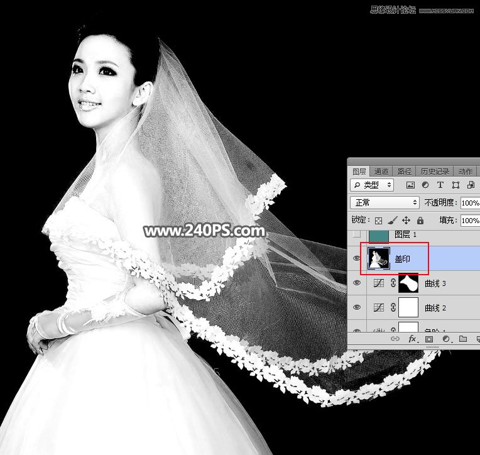Click the 盖印 layer thumbnail
This screenshot has height=455, width=480.
coord(379,258)
